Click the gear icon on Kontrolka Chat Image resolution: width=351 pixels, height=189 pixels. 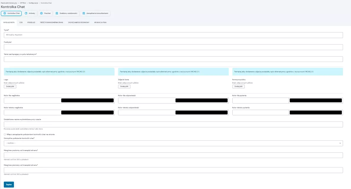[5, 13]
